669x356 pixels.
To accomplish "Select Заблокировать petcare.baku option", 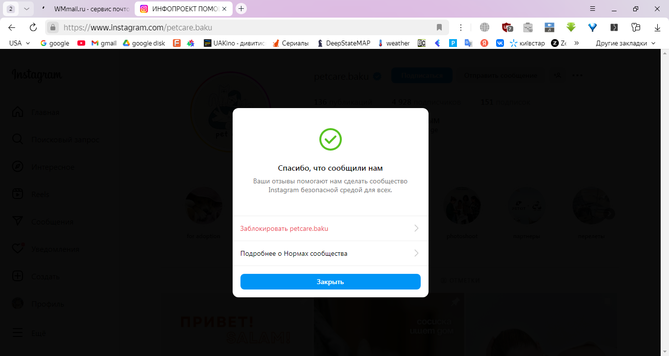I will (x=331, y=228).
